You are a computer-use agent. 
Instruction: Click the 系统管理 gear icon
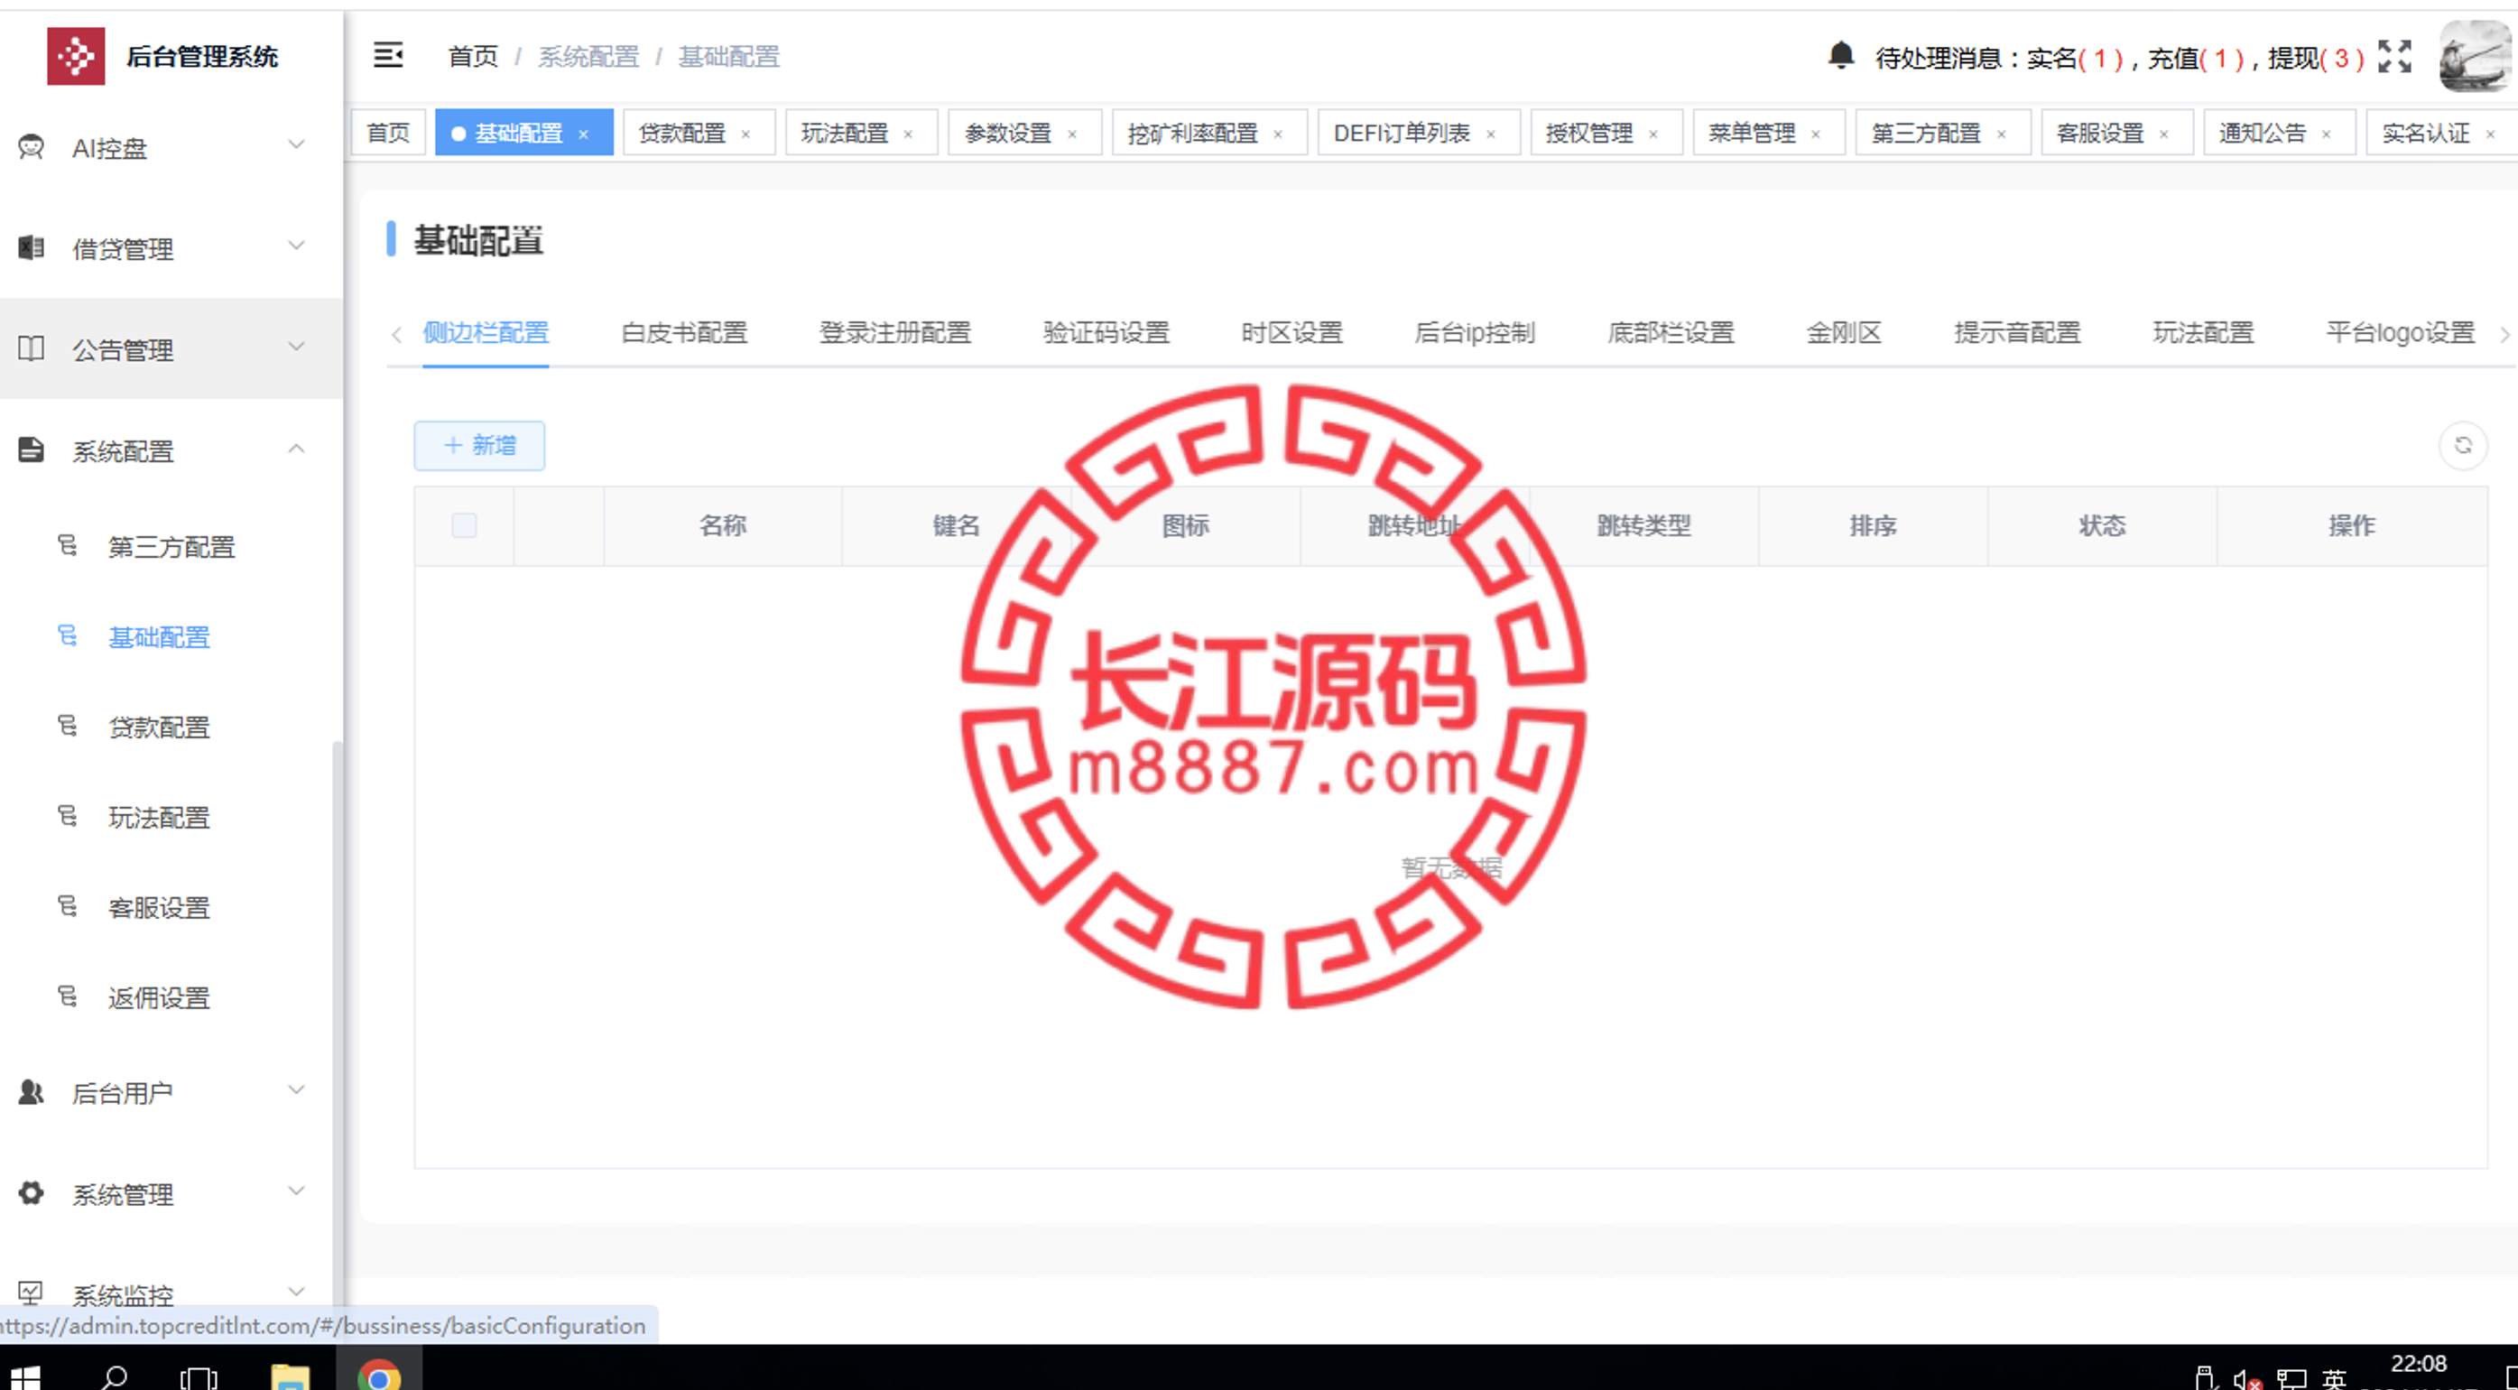coord(32,1192)
